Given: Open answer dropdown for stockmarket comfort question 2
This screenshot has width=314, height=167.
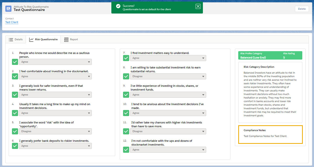Looking at the screenshot, I should 55,76.
